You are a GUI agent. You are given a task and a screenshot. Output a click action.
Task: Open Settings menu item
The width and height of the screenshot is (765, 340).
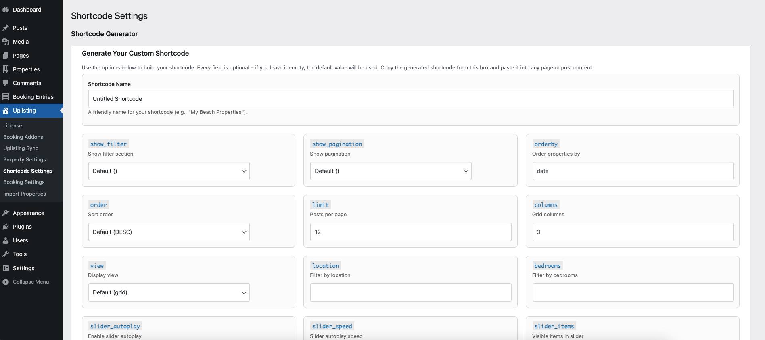[31, 268]
